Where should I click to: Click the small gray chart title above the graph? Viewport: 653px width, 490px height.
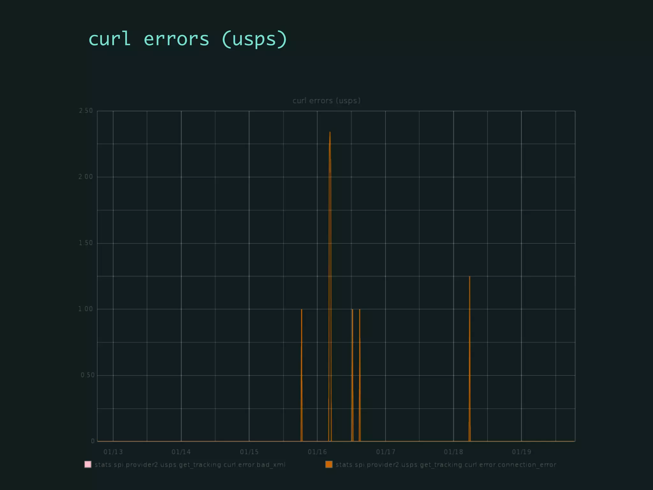[326, 101]
